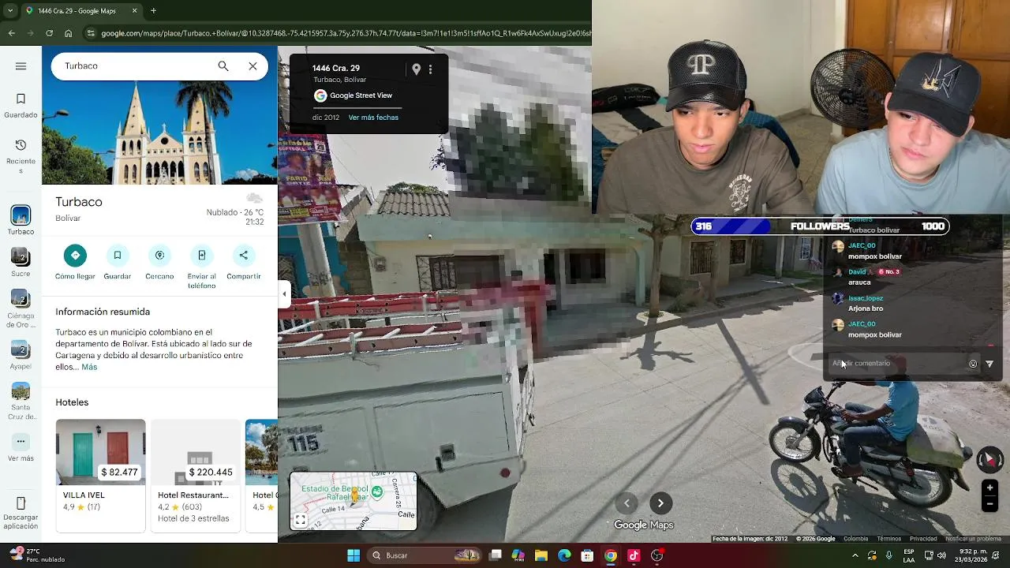Image resolution: width=1010 pixels, height=568 pixels.
Task: Click the Ver más fechas link
Action: [x=373, y=118]
